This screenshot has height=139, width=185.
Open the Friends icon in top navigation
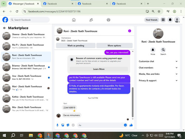tap(91, 20)
